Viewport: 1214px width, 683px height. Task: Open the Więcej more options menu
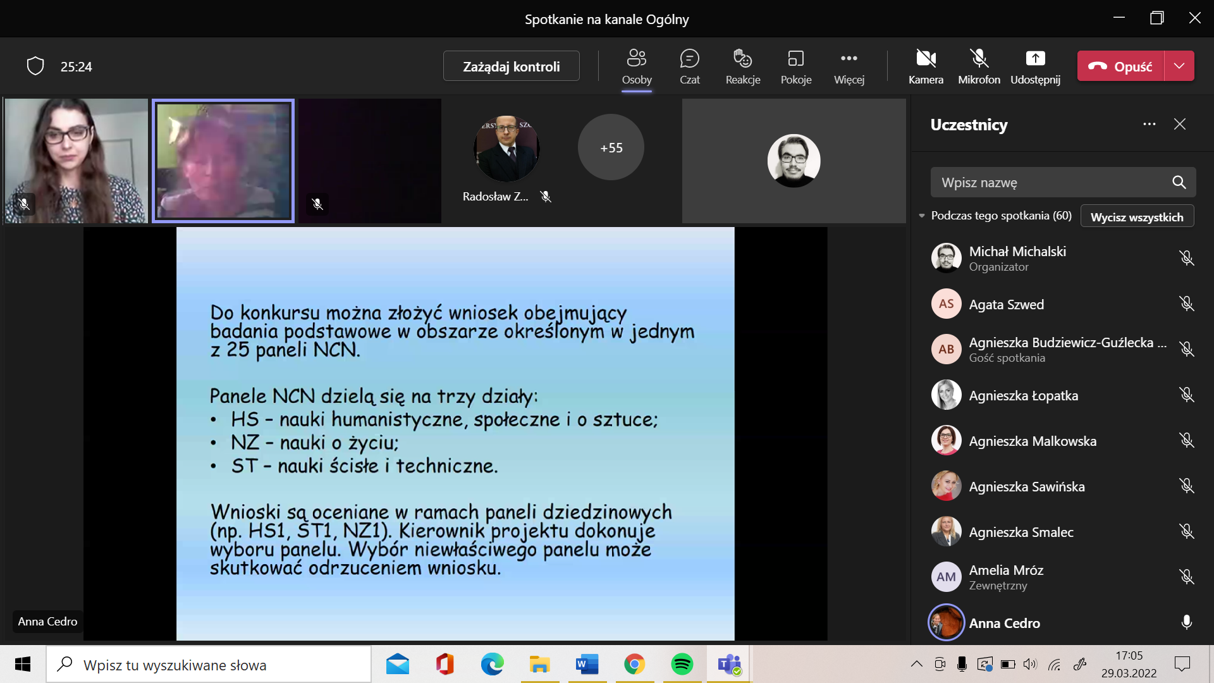tap(849, 66)
